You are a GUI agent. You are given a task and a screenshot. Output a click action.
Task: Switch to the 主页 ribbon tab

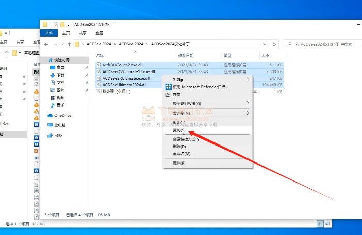66,33
